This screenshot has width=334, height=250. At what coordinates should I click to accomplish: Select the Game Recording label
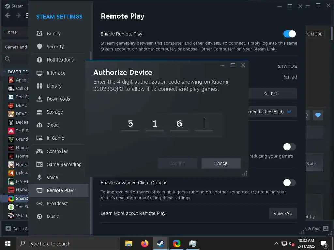(x=64, y=164)
